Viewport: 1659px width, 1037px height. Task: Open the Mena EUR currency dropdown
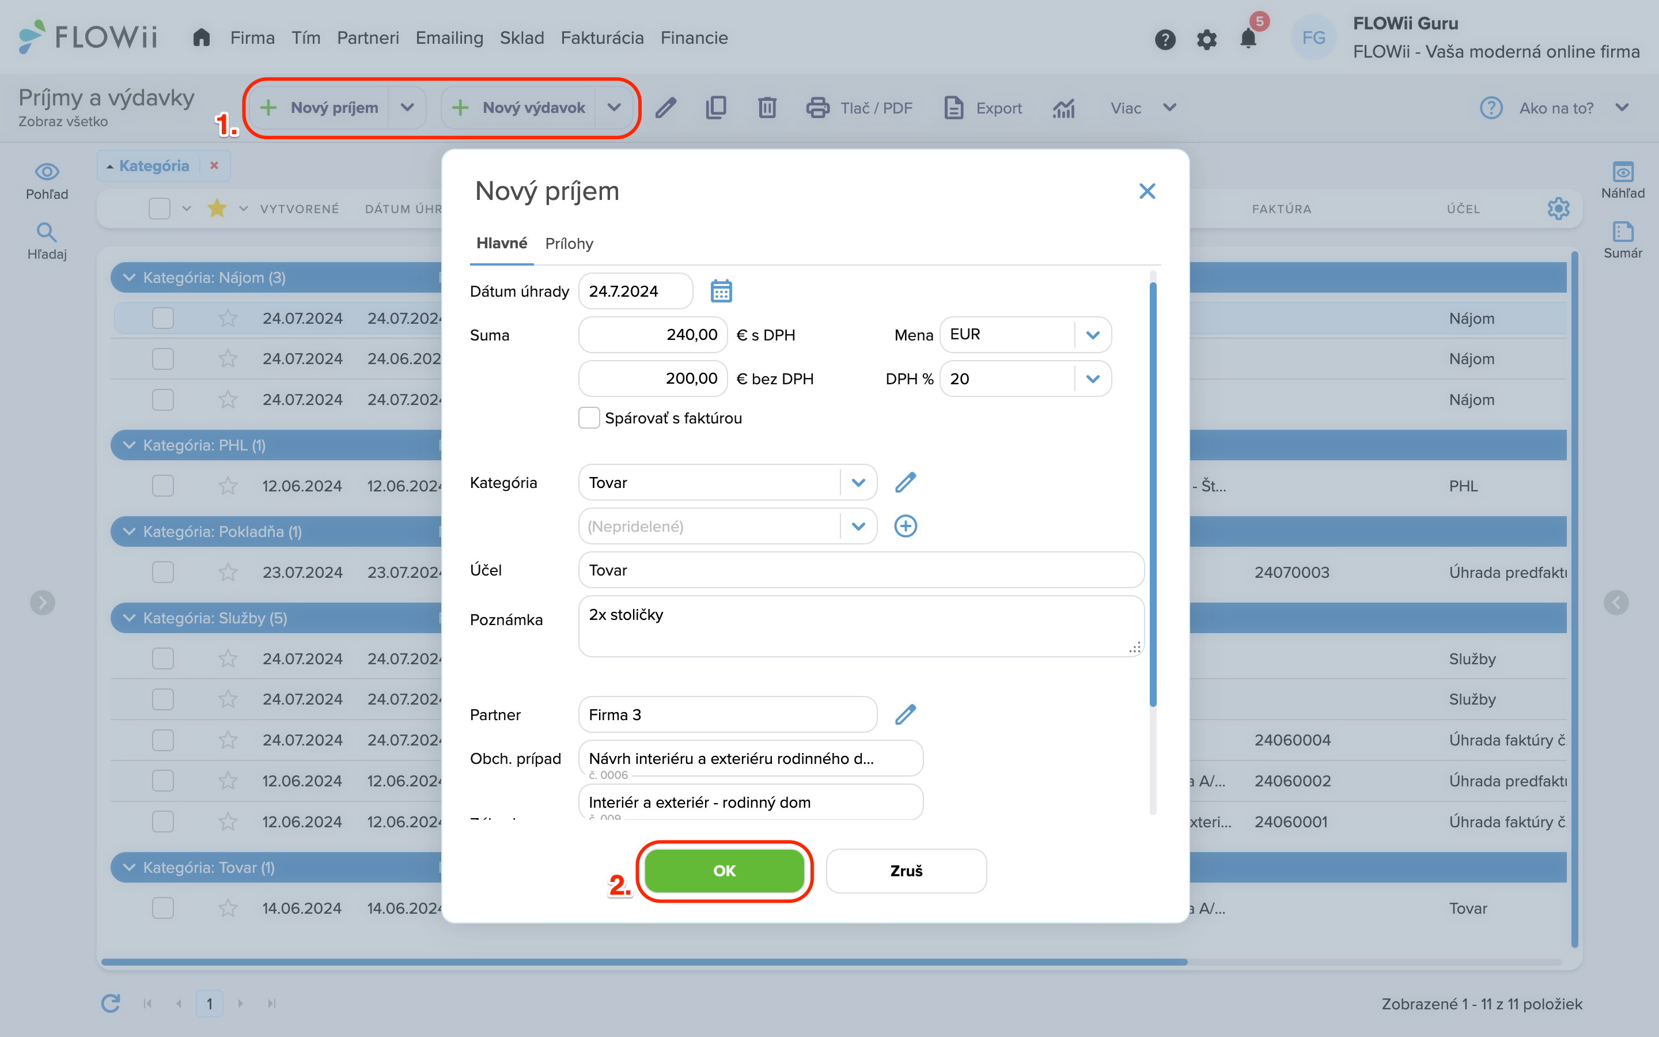(x=1093, y=335)
